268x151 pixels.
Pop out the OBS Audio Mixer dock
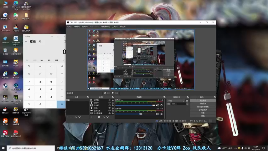coord(164,97)
